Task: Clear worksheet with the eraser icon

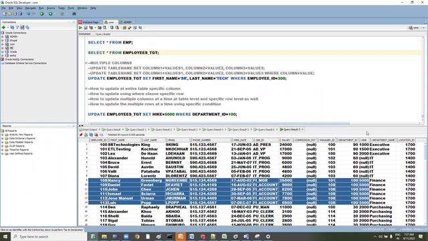Action: coord(130,27)
